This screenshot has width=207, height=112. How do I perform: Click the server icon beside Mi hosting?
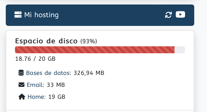coord(18,15)
